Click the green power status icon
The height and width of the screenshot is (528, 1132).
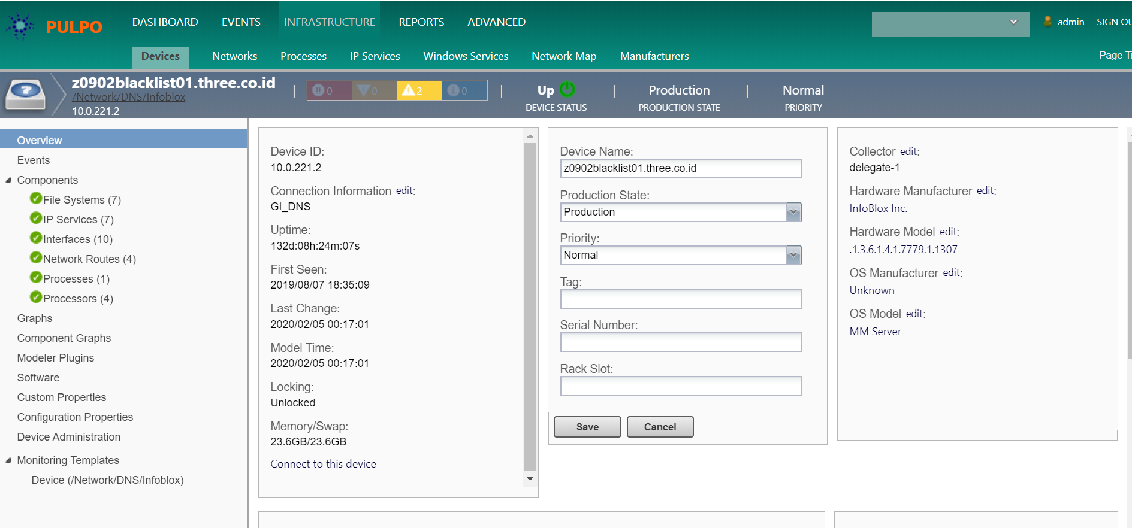tap(567, 89)
